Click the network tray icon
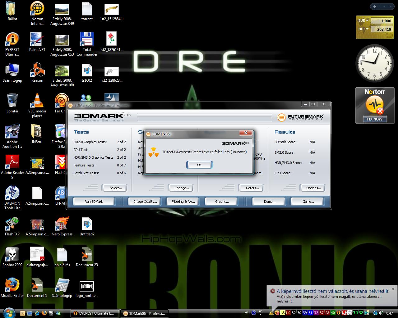 375,313
